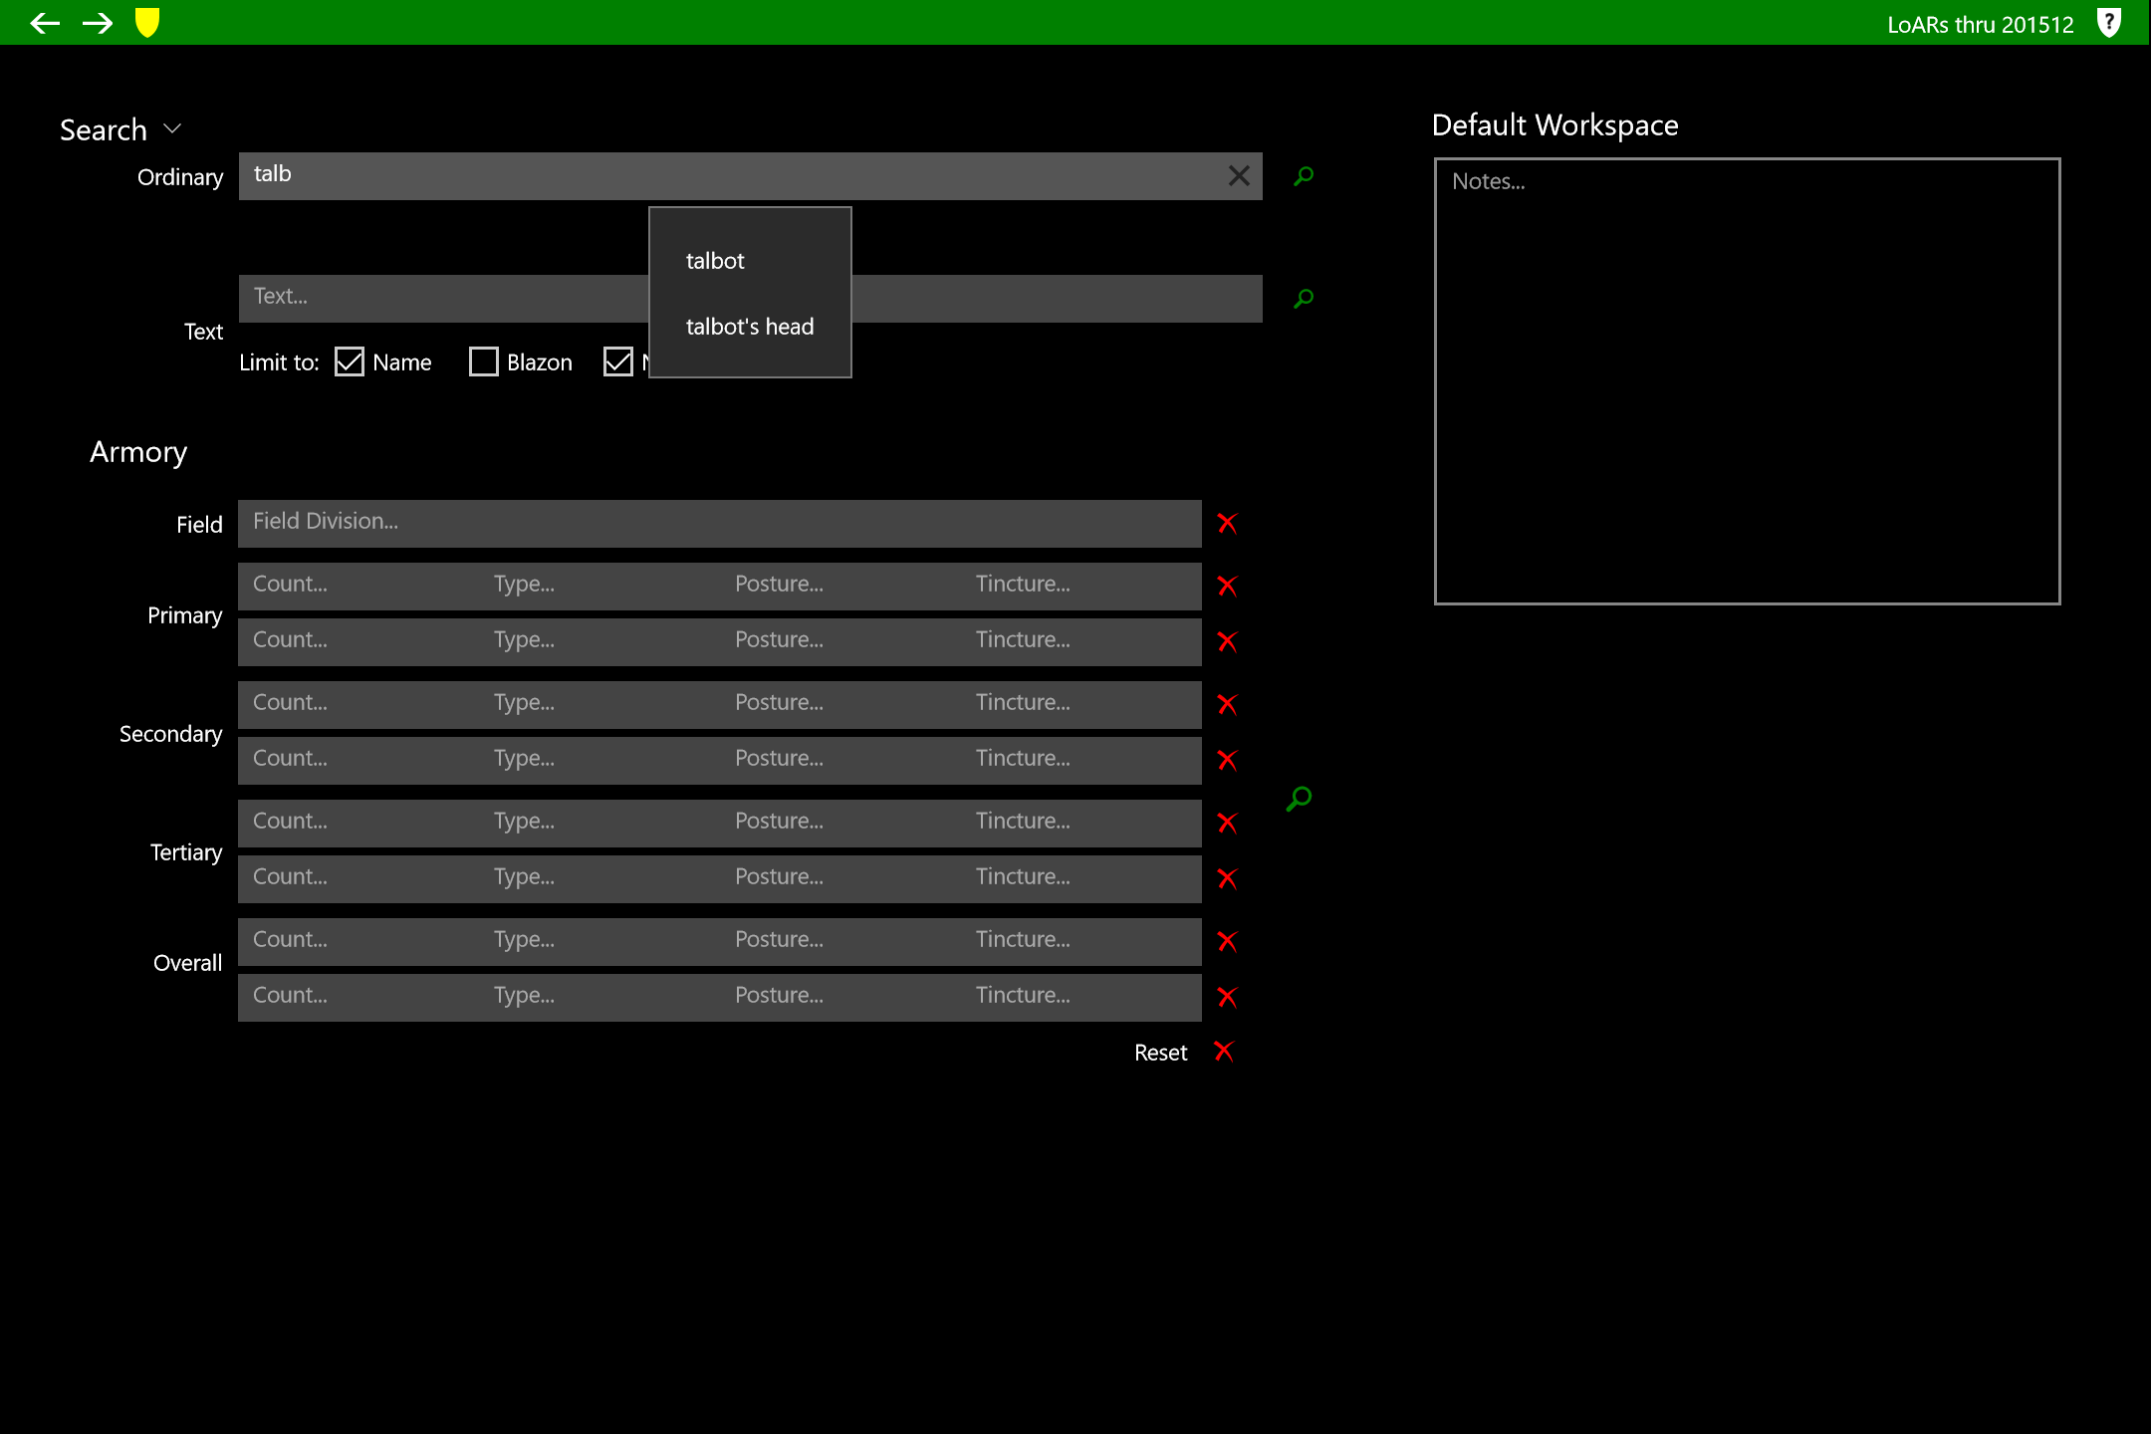Choose "talbot's head" suggestion
The image size is (2151, 1434).
tap(749, 327)
